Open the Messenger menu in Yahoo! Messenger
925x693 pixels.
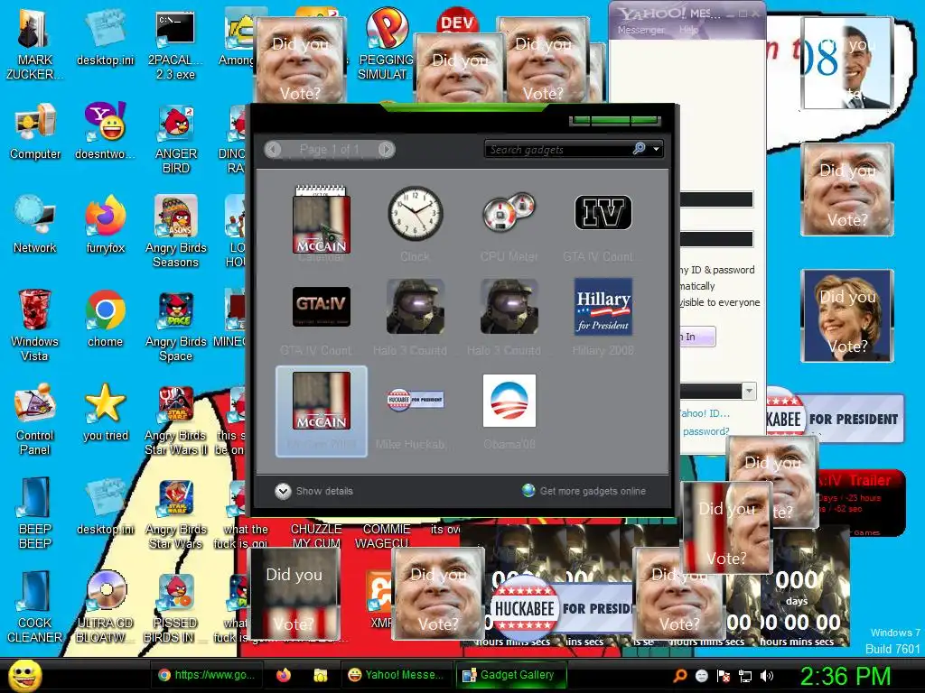click(640, 30)
